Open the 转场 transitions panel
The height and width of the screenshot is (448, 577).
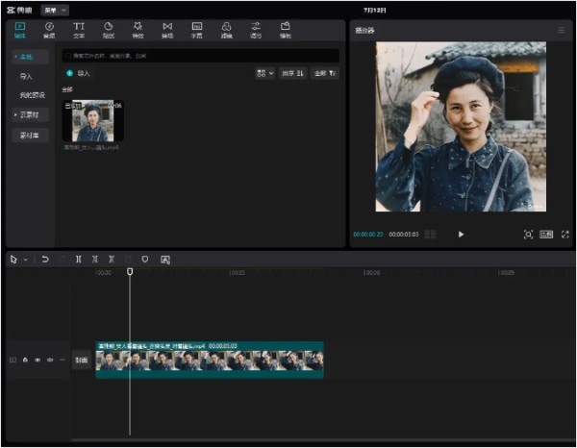(x=167, y=30)
